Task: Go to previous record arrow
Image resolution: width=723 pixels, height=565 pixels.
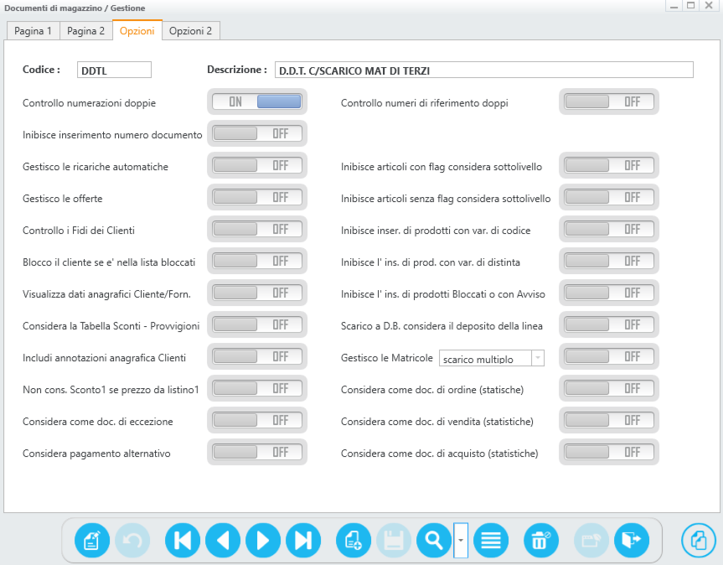Action: point(223,540)
